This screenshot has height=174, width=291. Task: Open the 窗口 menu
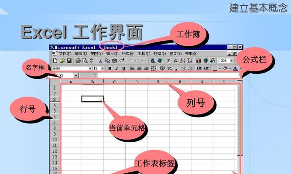click(175, 54)
